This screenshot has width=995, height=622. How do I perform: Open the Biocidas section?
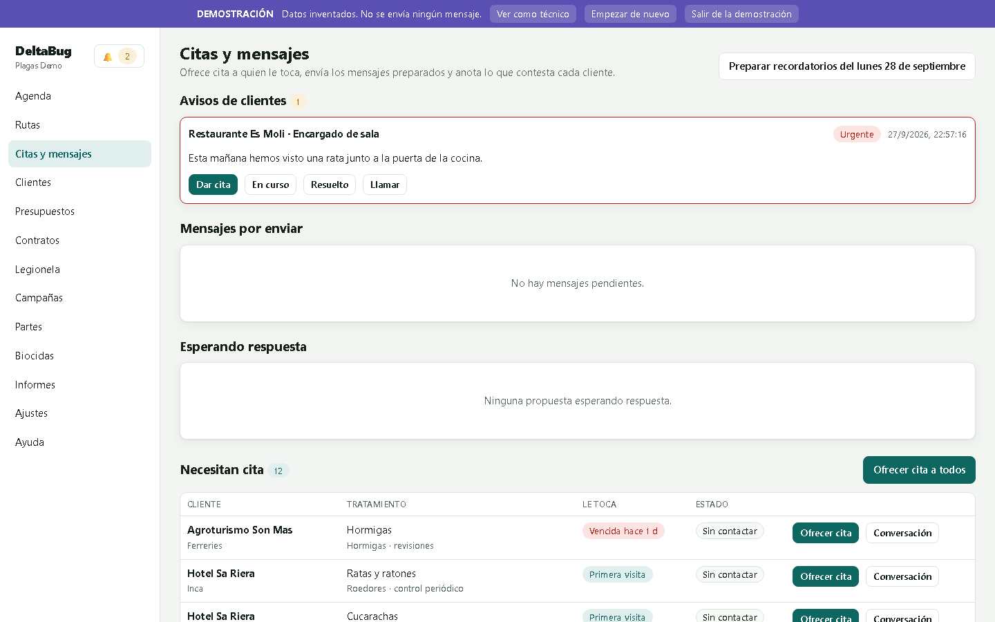tap(79, 356)
